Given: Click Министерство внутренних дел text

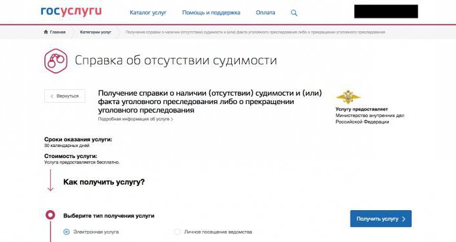Looking at the screenshot, I should (370, 115).
